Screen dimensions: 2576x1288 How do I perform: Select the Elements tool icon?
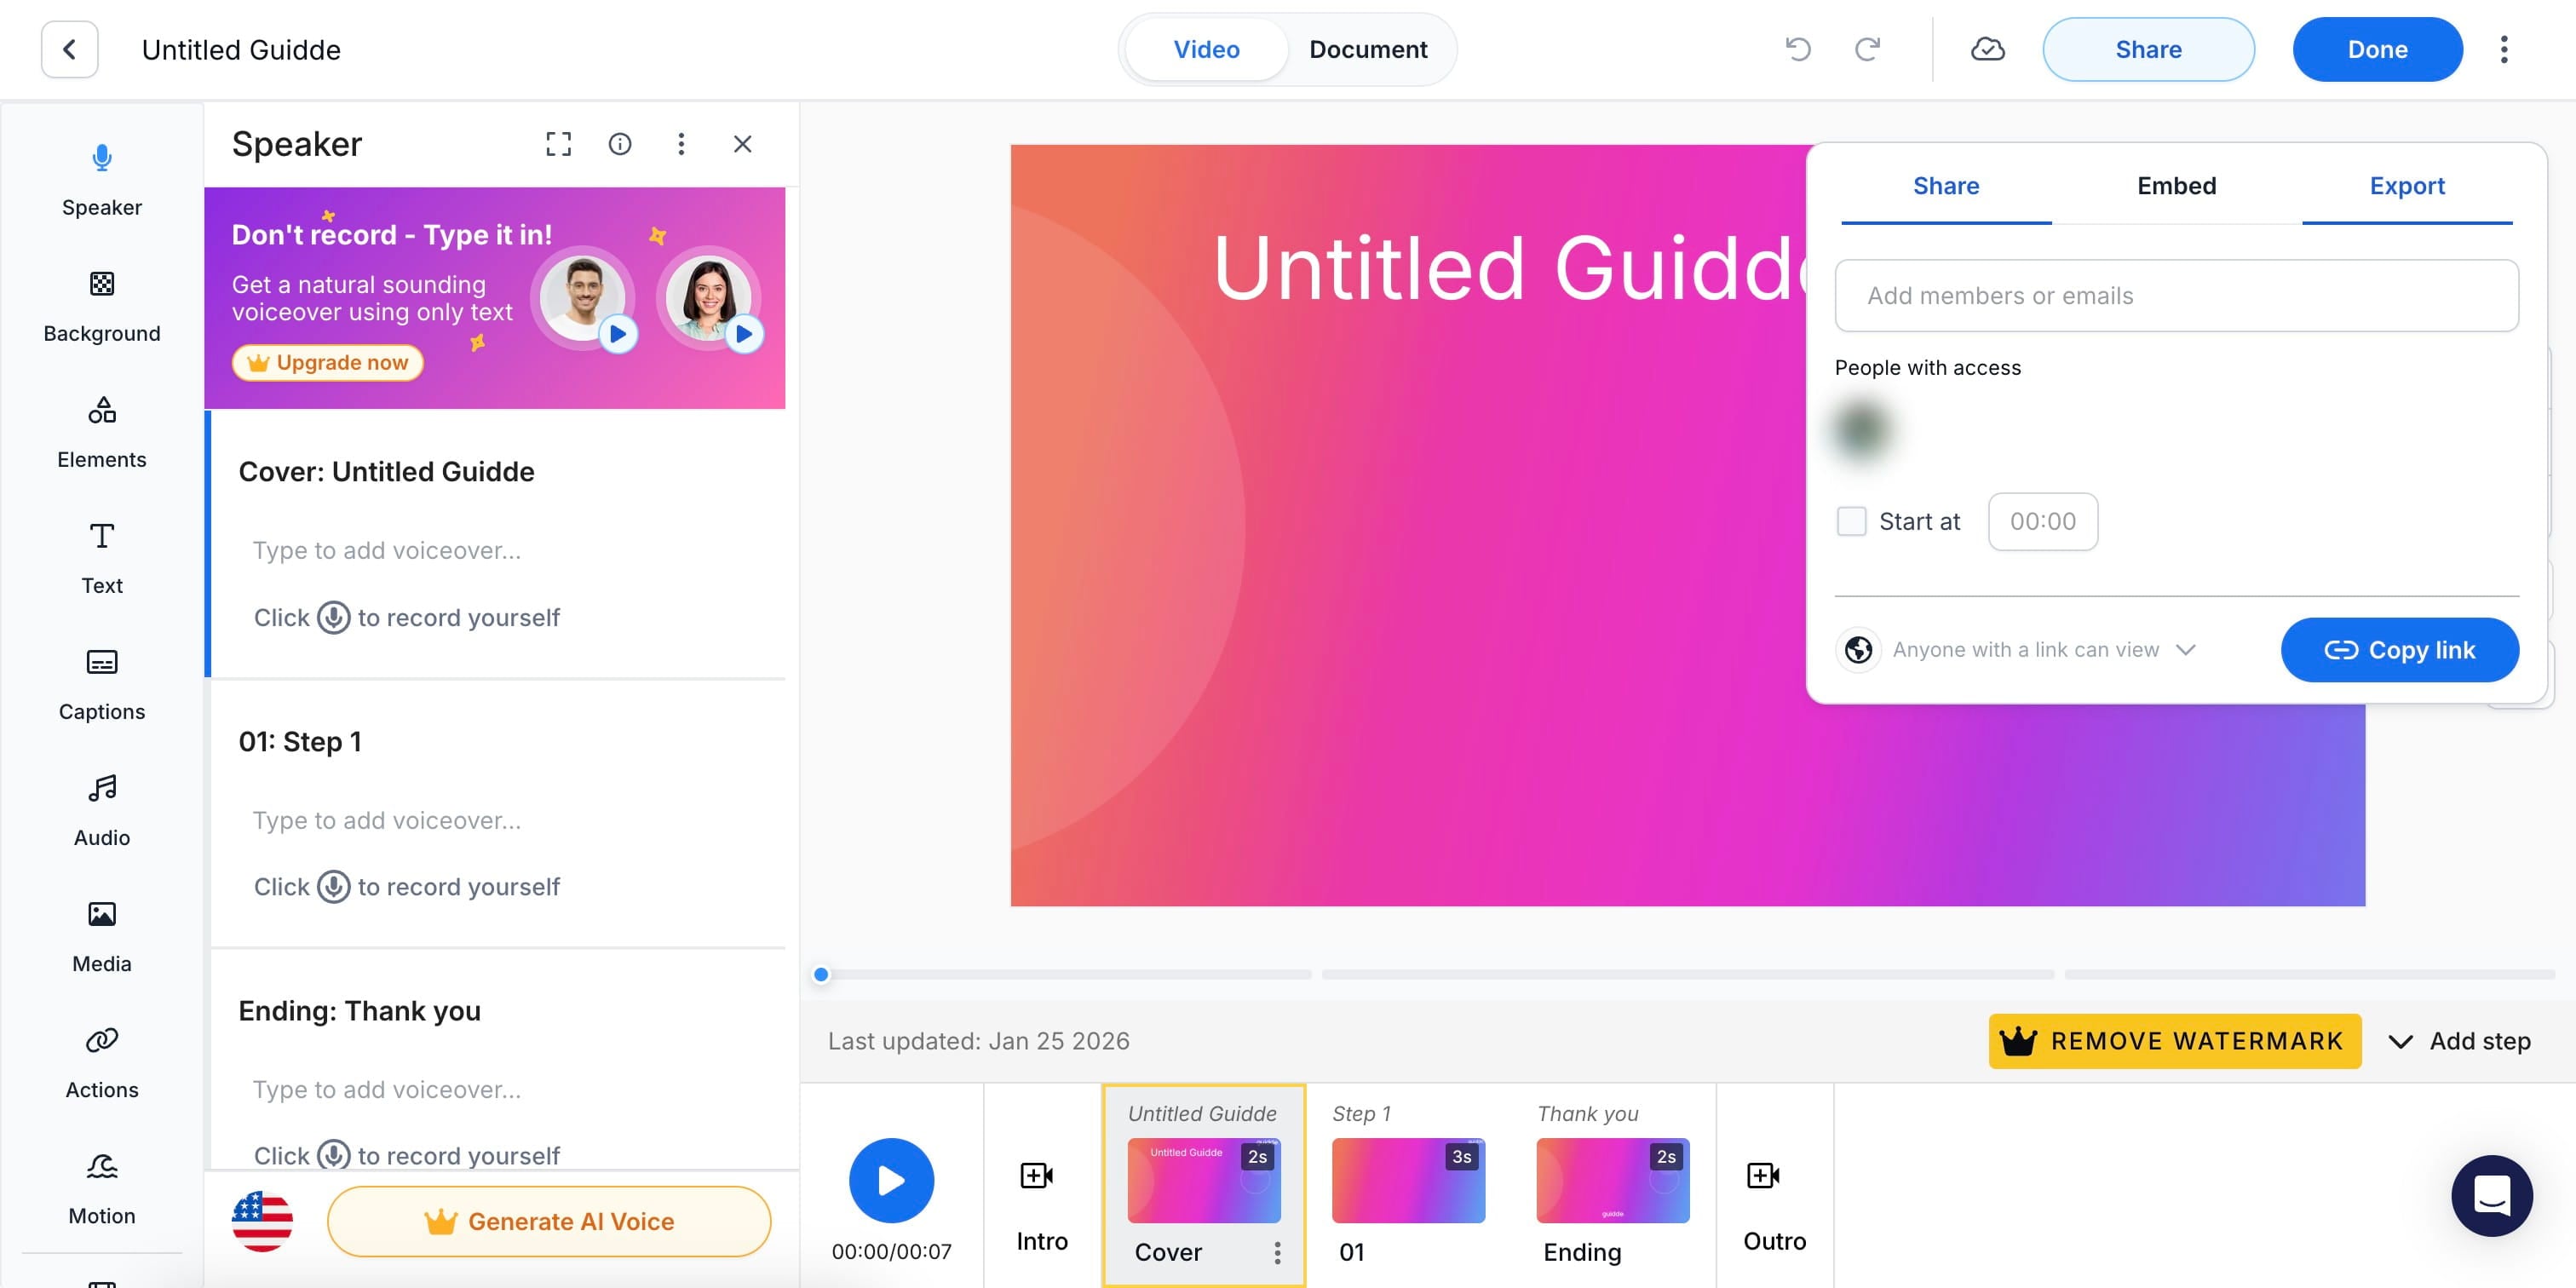tap(101, 410)
